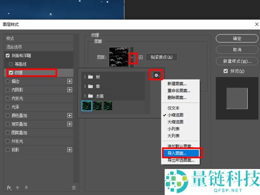Select 混合选项 in the styles list

tap(14, 47)
